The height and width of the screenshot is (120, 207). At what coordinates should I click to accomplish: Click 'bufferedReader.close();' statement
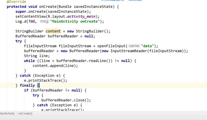[x=66, y=100]
